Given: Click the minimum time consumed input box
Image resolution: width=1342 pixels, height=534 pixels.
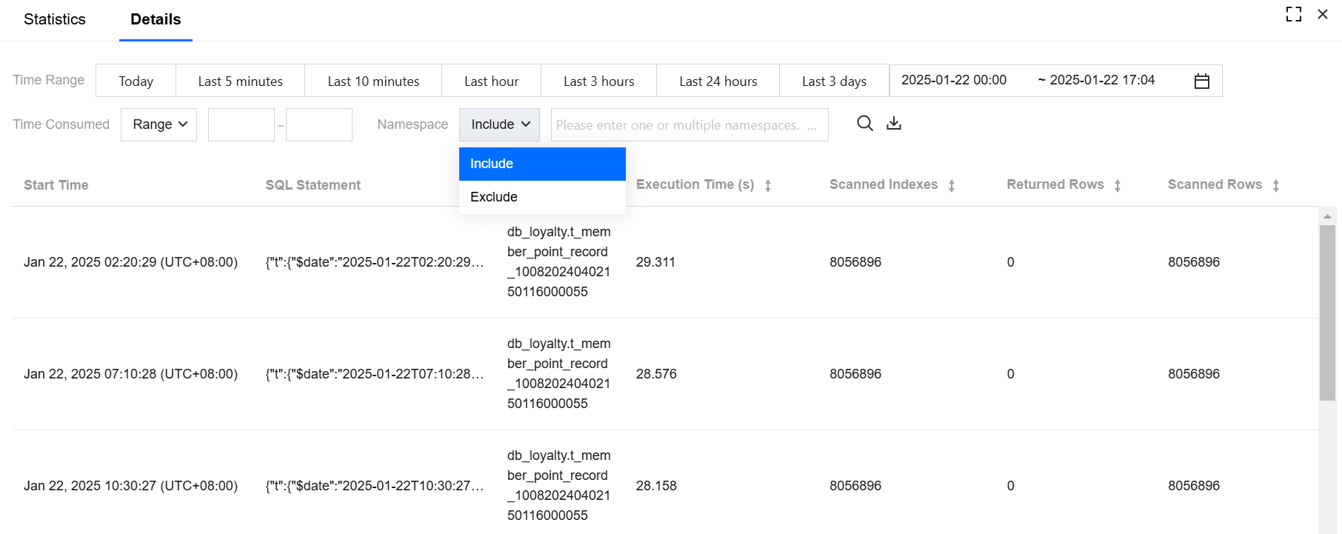Looking at the screenshot, I should tap(241, 125).
